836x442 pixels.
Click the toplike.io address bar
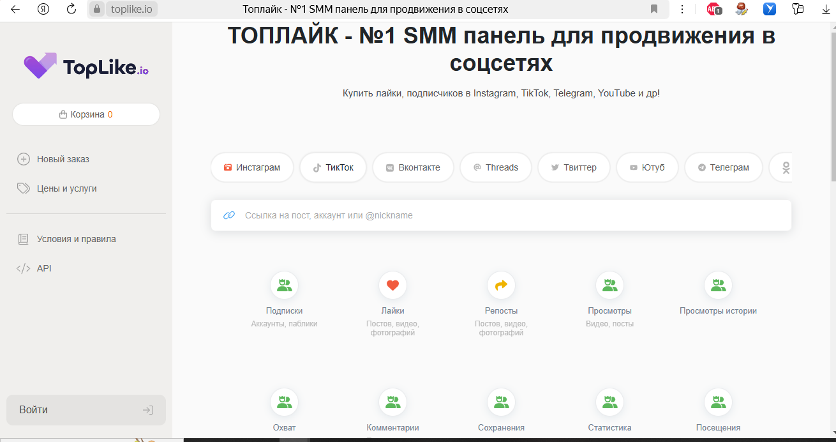131,9
